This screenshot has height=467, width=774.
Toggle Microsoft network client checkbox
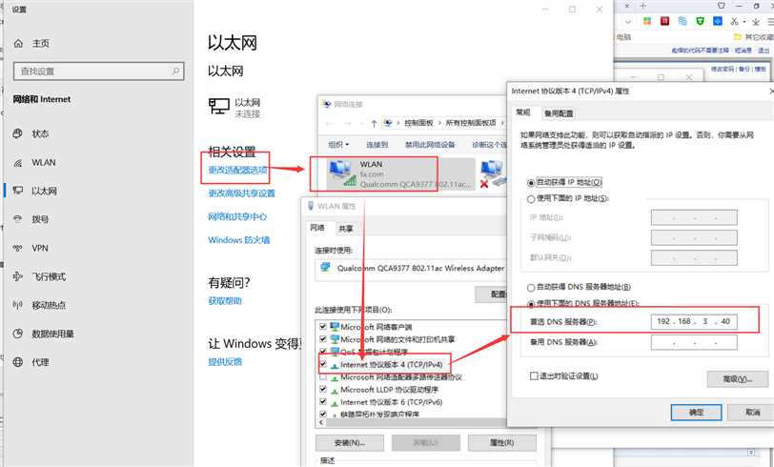pos(323,326)
